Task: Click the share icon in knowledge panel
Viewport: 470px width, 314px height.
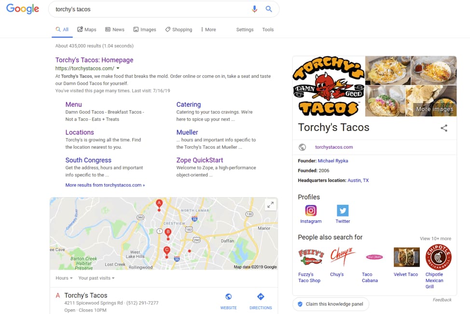Action: click(x=444, y=128)
